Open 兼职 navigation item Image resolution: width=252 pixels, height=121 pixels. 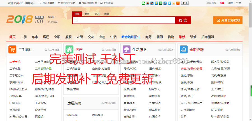click(x=69, y=37)
